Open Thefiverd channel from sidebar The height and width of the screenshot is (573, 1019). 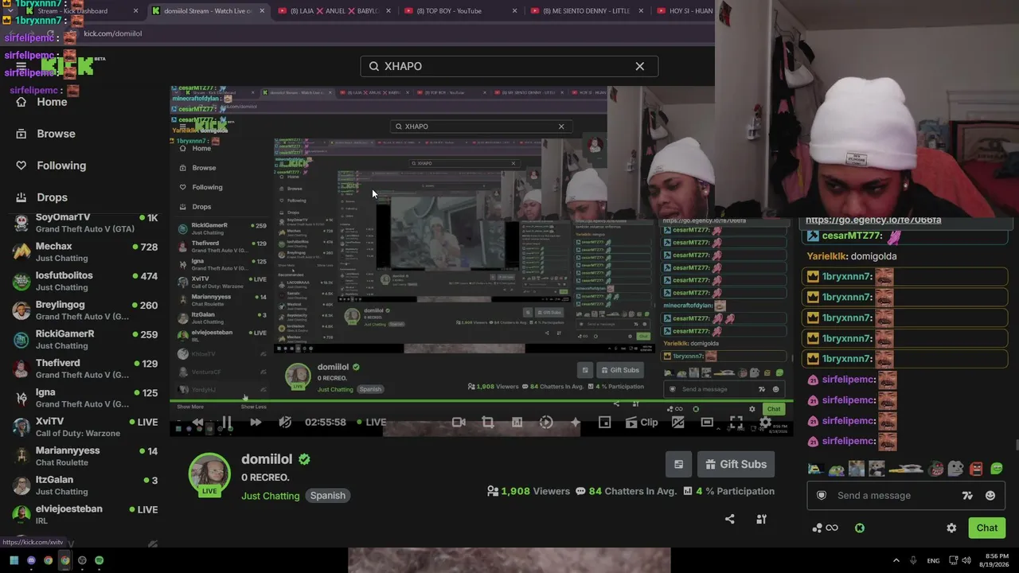point(85,368)
